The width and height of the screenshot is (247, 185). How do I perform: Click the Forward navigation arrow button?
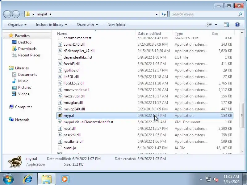pyautogui.click(x=16, y=14)
